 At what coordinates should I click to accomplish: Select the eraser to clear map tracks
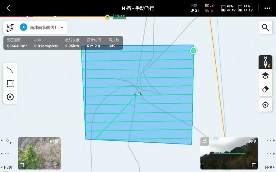pos(265,89)
